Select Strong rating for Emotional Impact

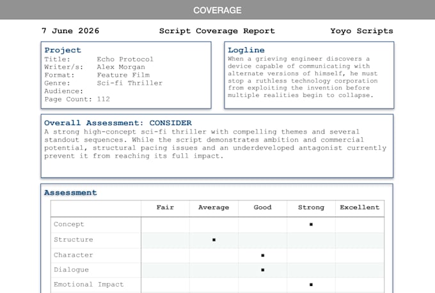point(311,285)
